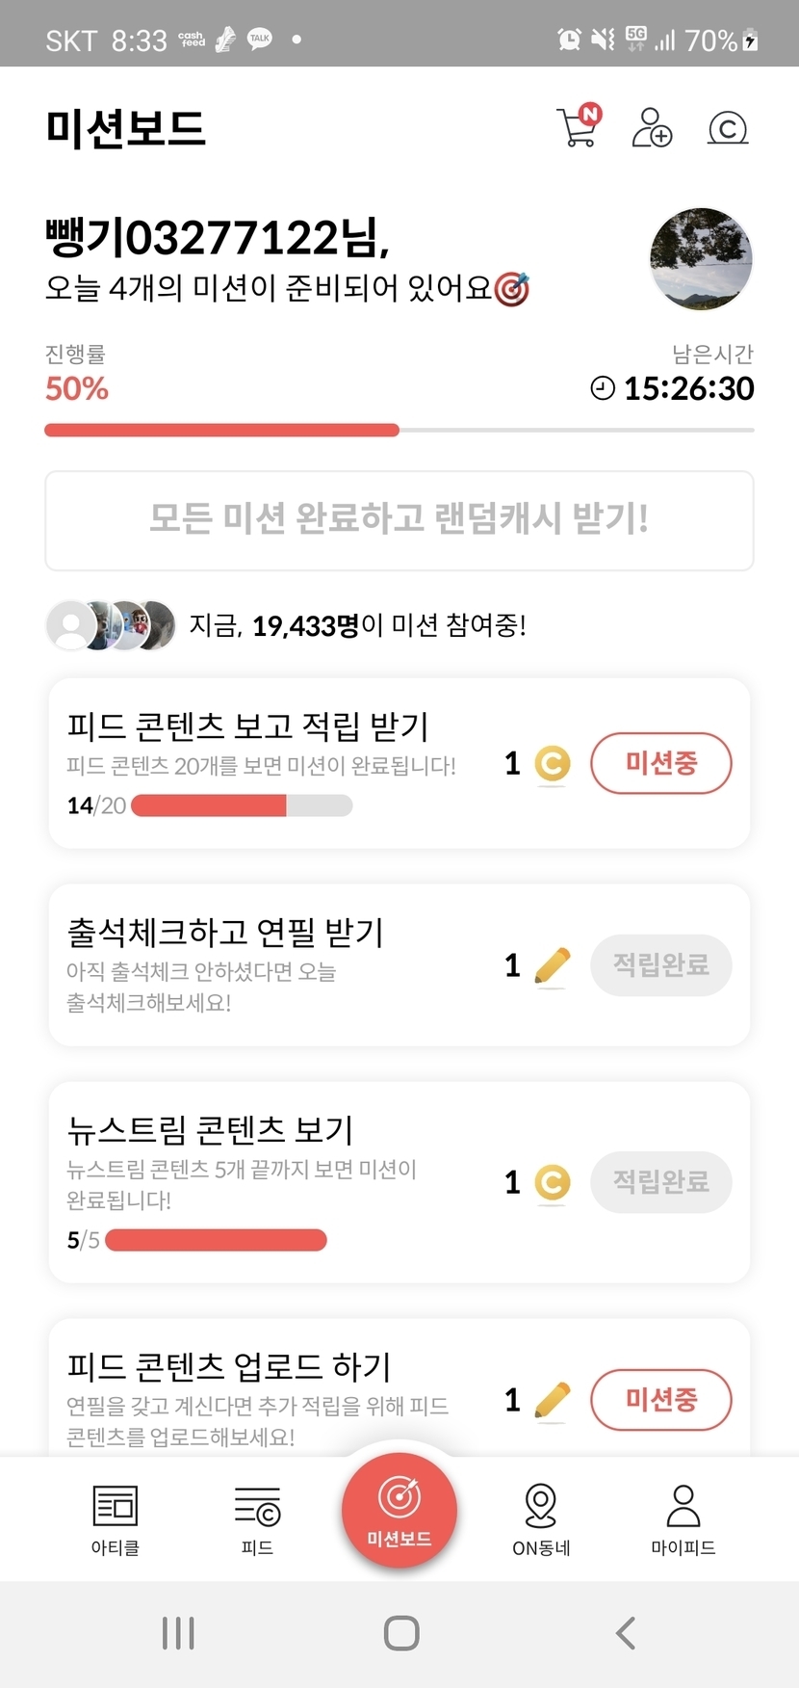799x1688 pixels.
Task: Tap the pencil reward icon for 출석체크
Action: 552,965
